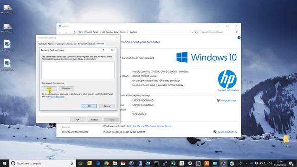The height and width of the screenshot is (167, 297).
Task: Show hidden system tray icons
Action: click(x=247, y=163)
